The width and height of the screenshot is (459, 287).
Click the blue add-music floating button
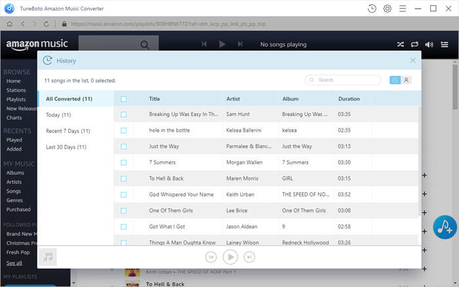(x=445, y=227)
